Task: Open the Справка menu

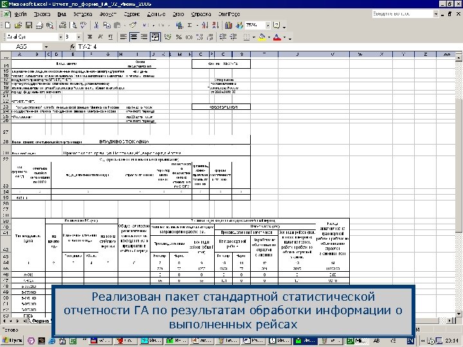Action: click(201, 14)
